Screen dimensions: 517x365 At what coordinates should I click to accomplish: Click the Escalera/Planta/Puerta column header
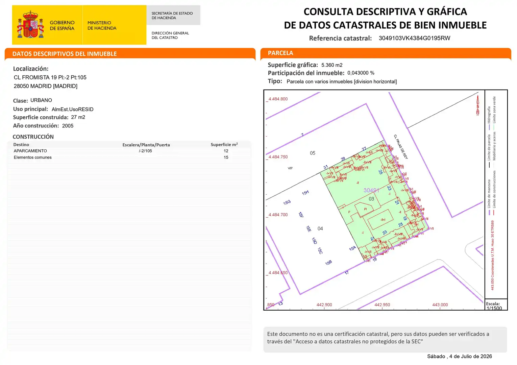(146, 145)
